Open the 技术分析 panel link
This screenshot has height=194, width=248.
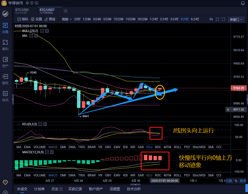click(x=134, y=189)
